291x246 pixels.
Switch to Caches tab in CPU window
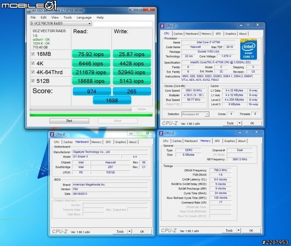[178, 34]
